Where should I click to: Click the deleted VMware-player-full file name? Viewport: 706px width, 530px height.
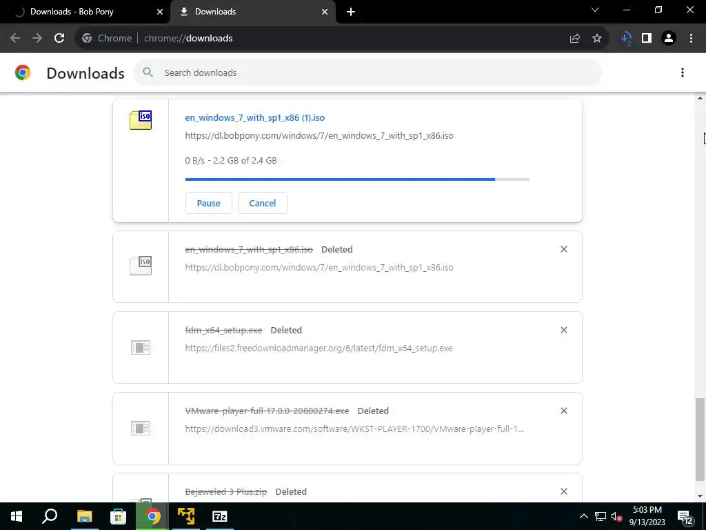click(267, 411)
